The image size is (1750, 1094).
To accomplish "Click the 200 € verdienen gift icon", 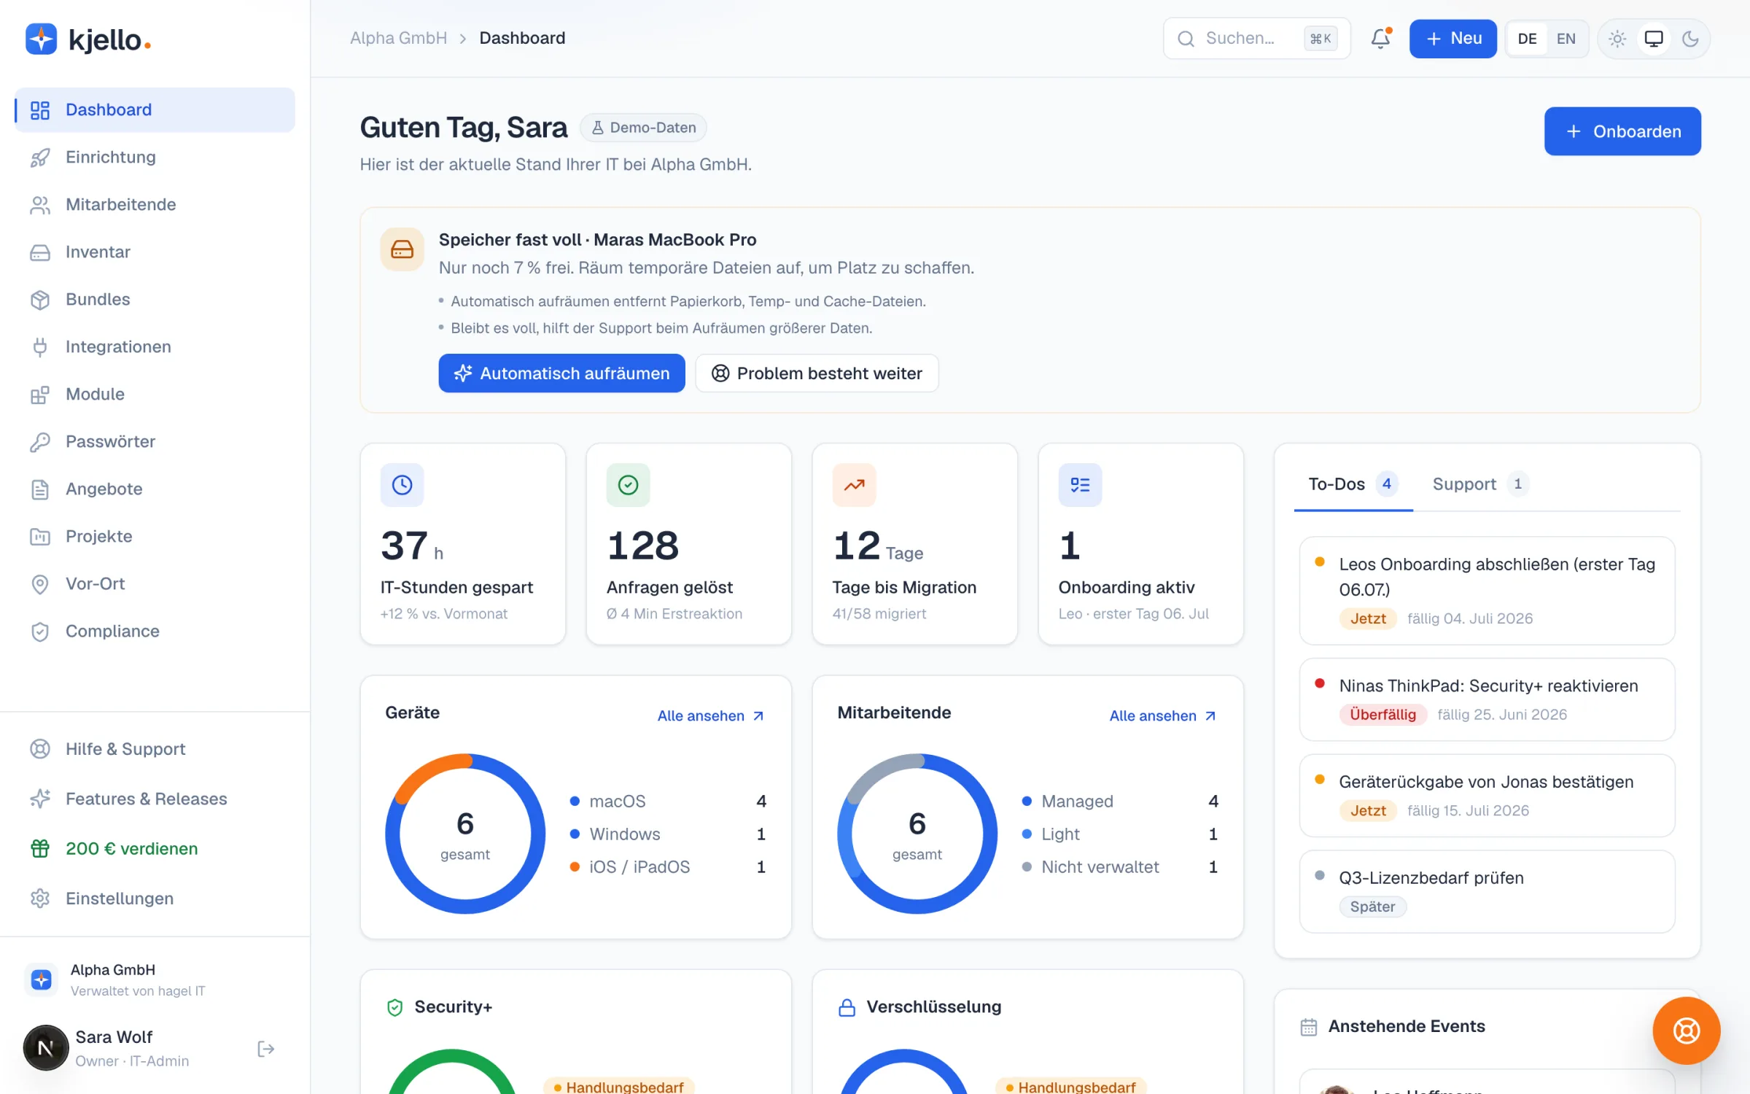I will [40, 848].
